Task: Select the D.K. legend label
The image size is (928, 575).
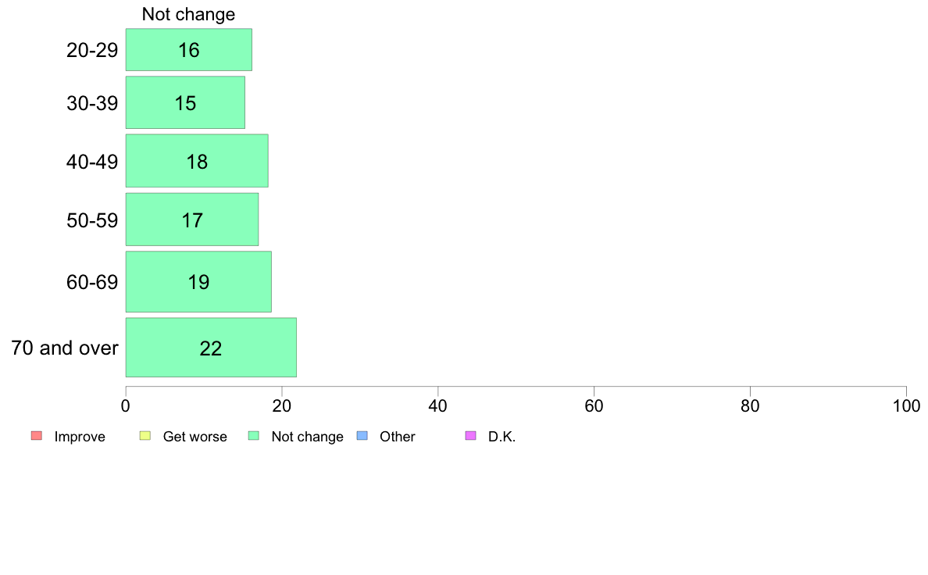Action: (x=501, y=437)
